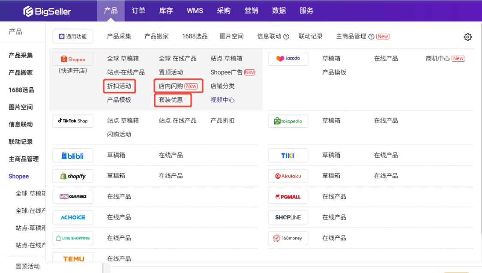Viewport: 482px width, 273px height.
Task: Open TIKI 在线产品
Action: tap(386, 155)
